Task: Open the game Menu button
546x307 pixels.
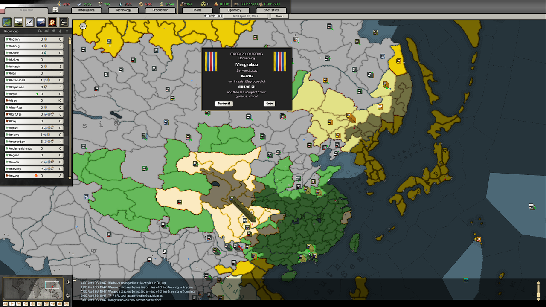Action: coord(279,16)
